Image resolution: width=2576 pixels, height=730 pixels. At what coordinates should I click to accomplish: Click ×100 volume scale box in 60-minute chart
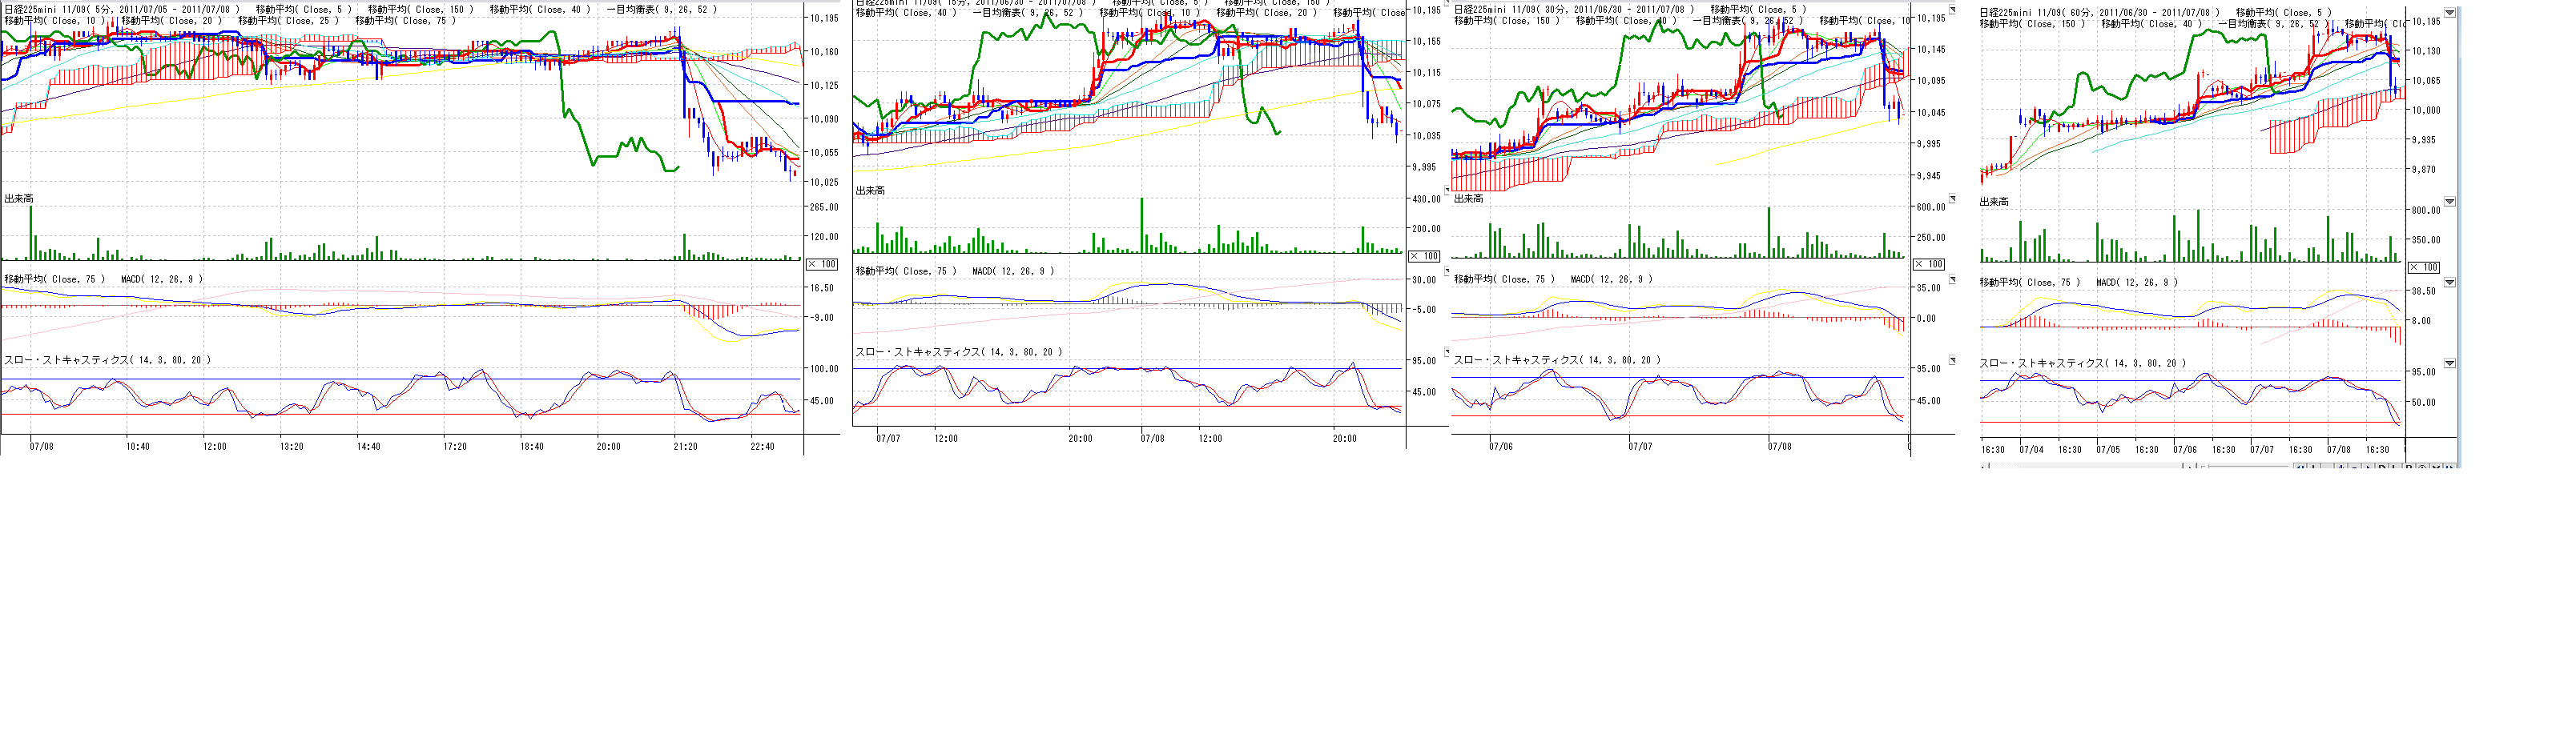point(2423,267)
